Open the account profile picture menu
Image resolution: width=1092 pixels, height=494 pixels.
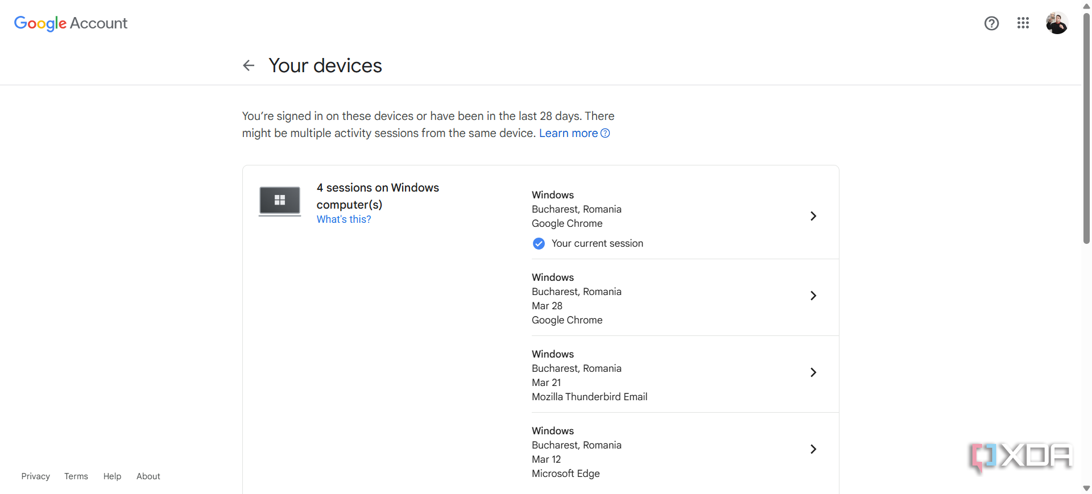click(x=1057, y=23)
